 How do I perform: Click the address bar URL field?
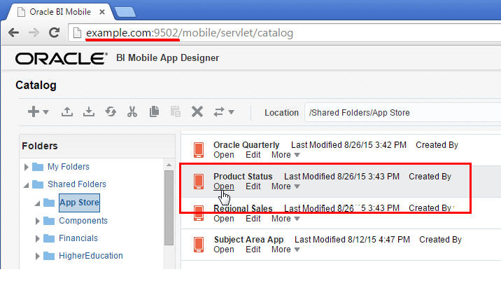(284, 33)
